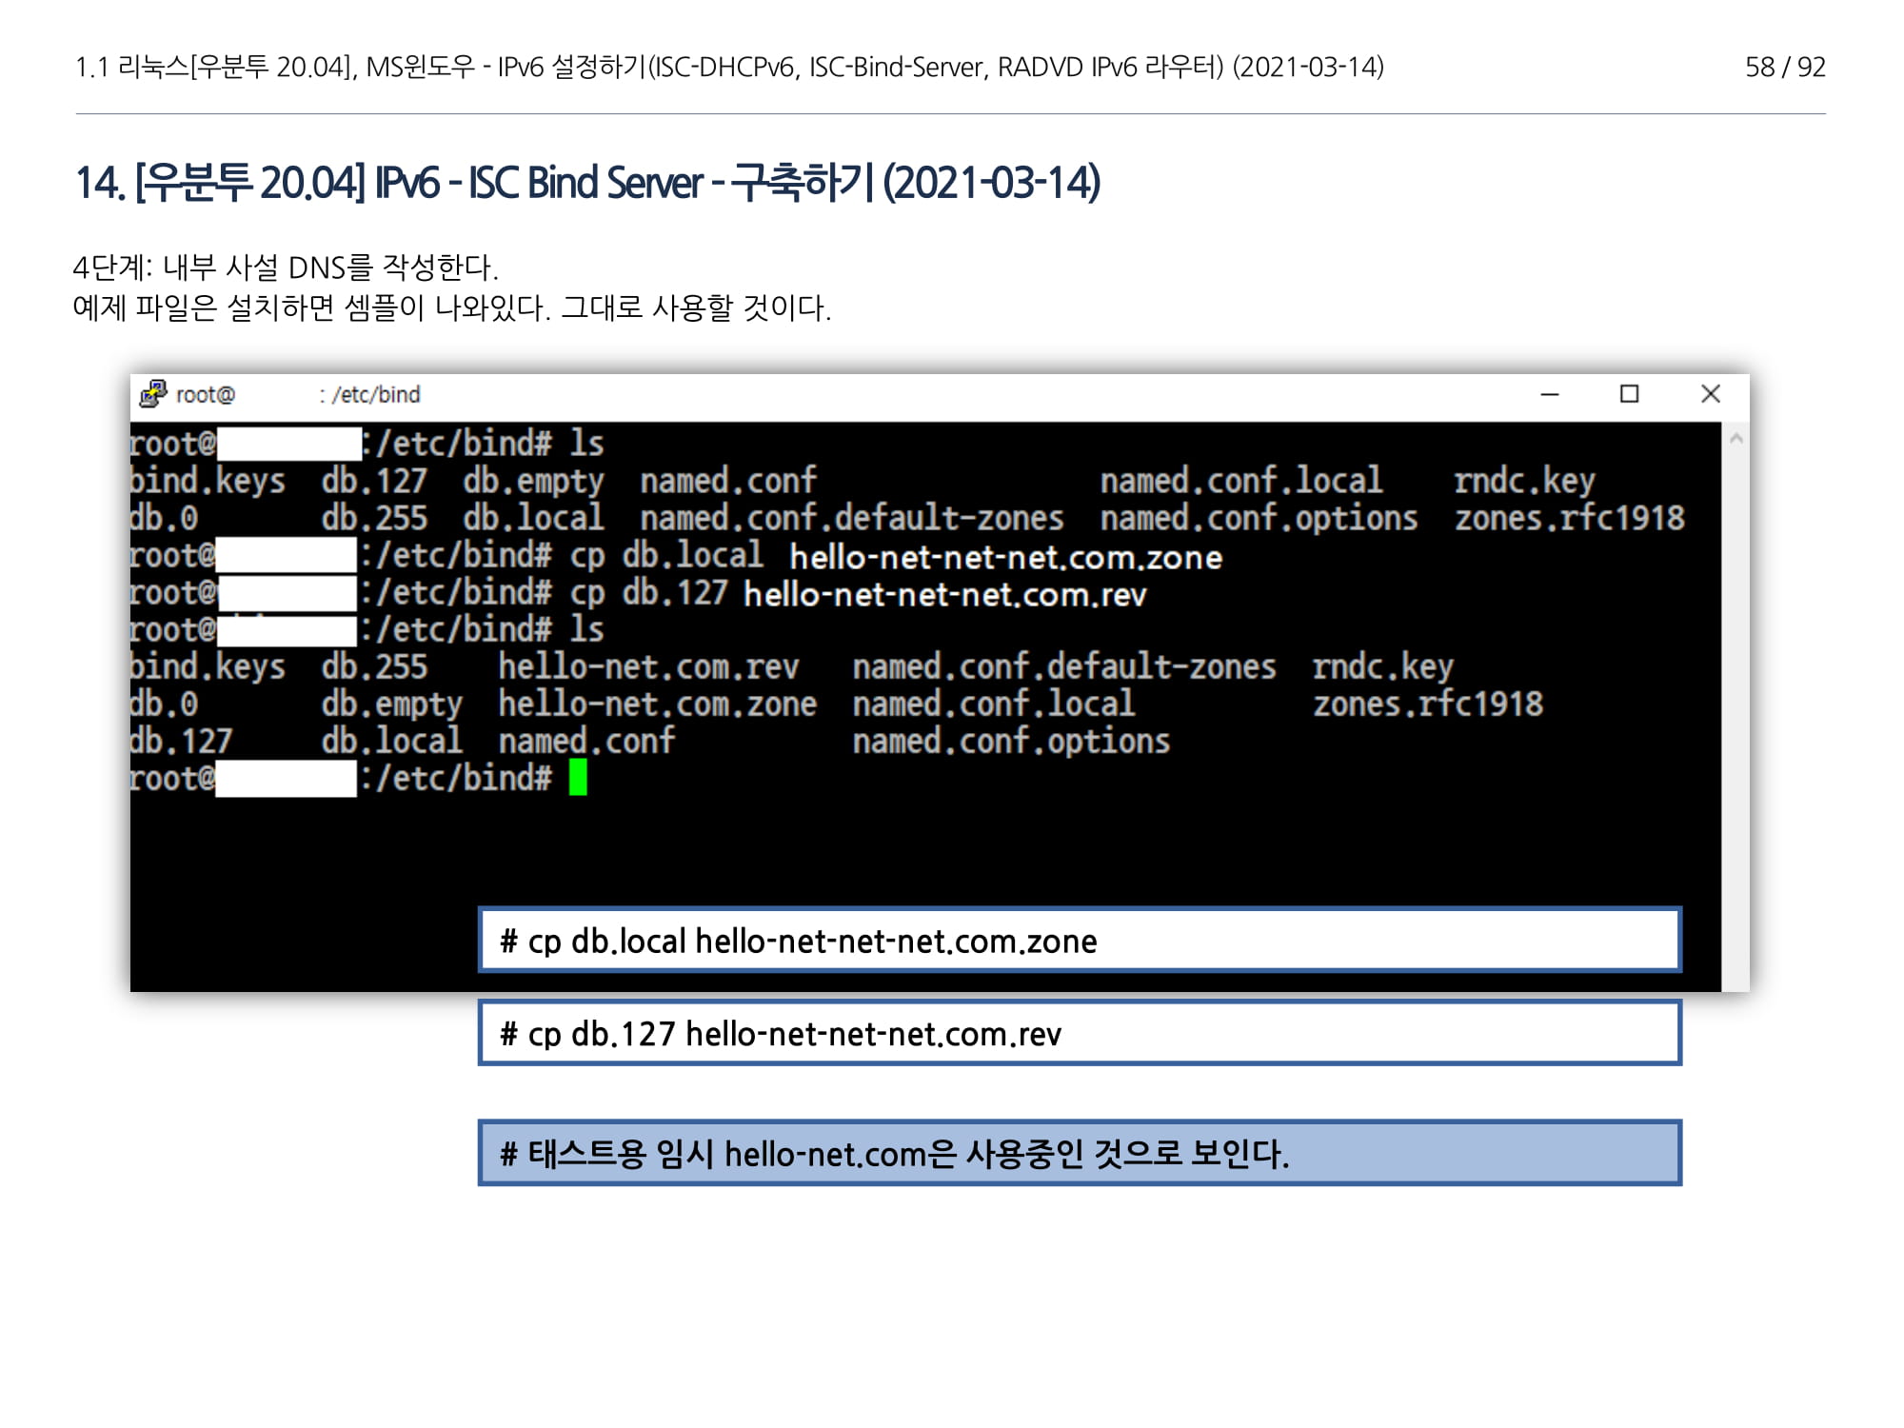This screenshot has height=1428, width=1904.
Task: Maximize the /etc/bind terminal window
Action: pyautogui.click(x=1630, y=394)
